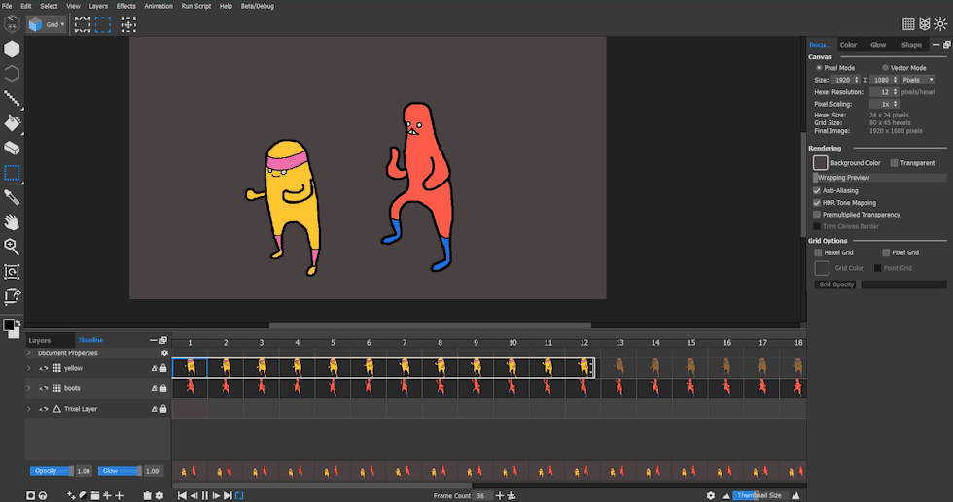953x502 pixels.
Task: Lock the yellow layer
Action: pyautogui.click(x=162, y=369)
